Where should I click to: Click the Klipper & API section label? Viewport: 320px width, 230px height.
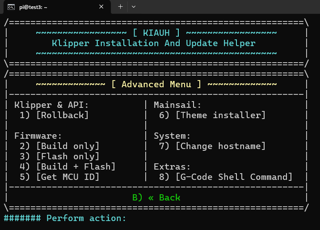51,105
